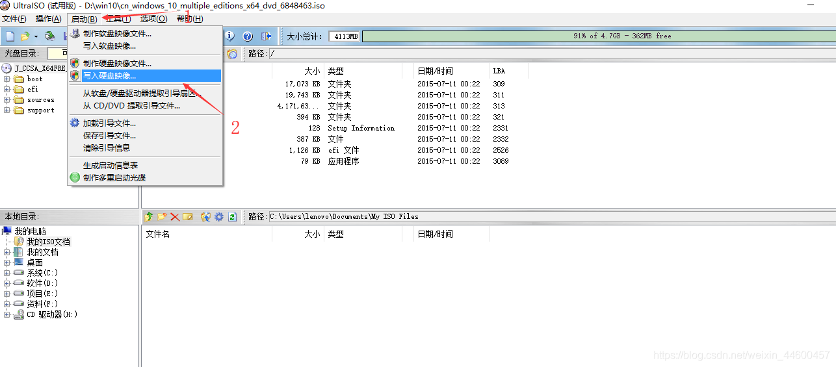Click the Open CD/DVD disc toolbar icon
The image size is (836, 367).
49,36
